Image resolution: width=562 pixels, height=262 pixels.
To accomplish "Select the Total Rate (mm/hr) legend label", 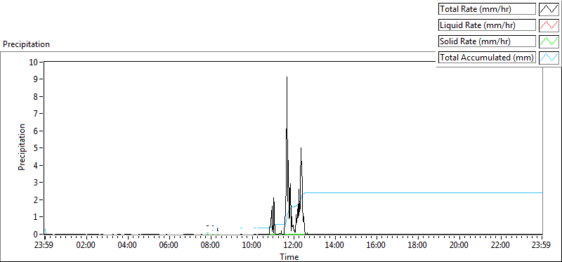I will click(x=488, y=9).
